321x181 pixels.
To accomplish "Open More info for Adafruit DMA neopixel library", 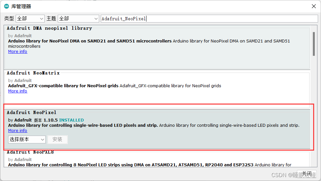I will pos(18,51).
